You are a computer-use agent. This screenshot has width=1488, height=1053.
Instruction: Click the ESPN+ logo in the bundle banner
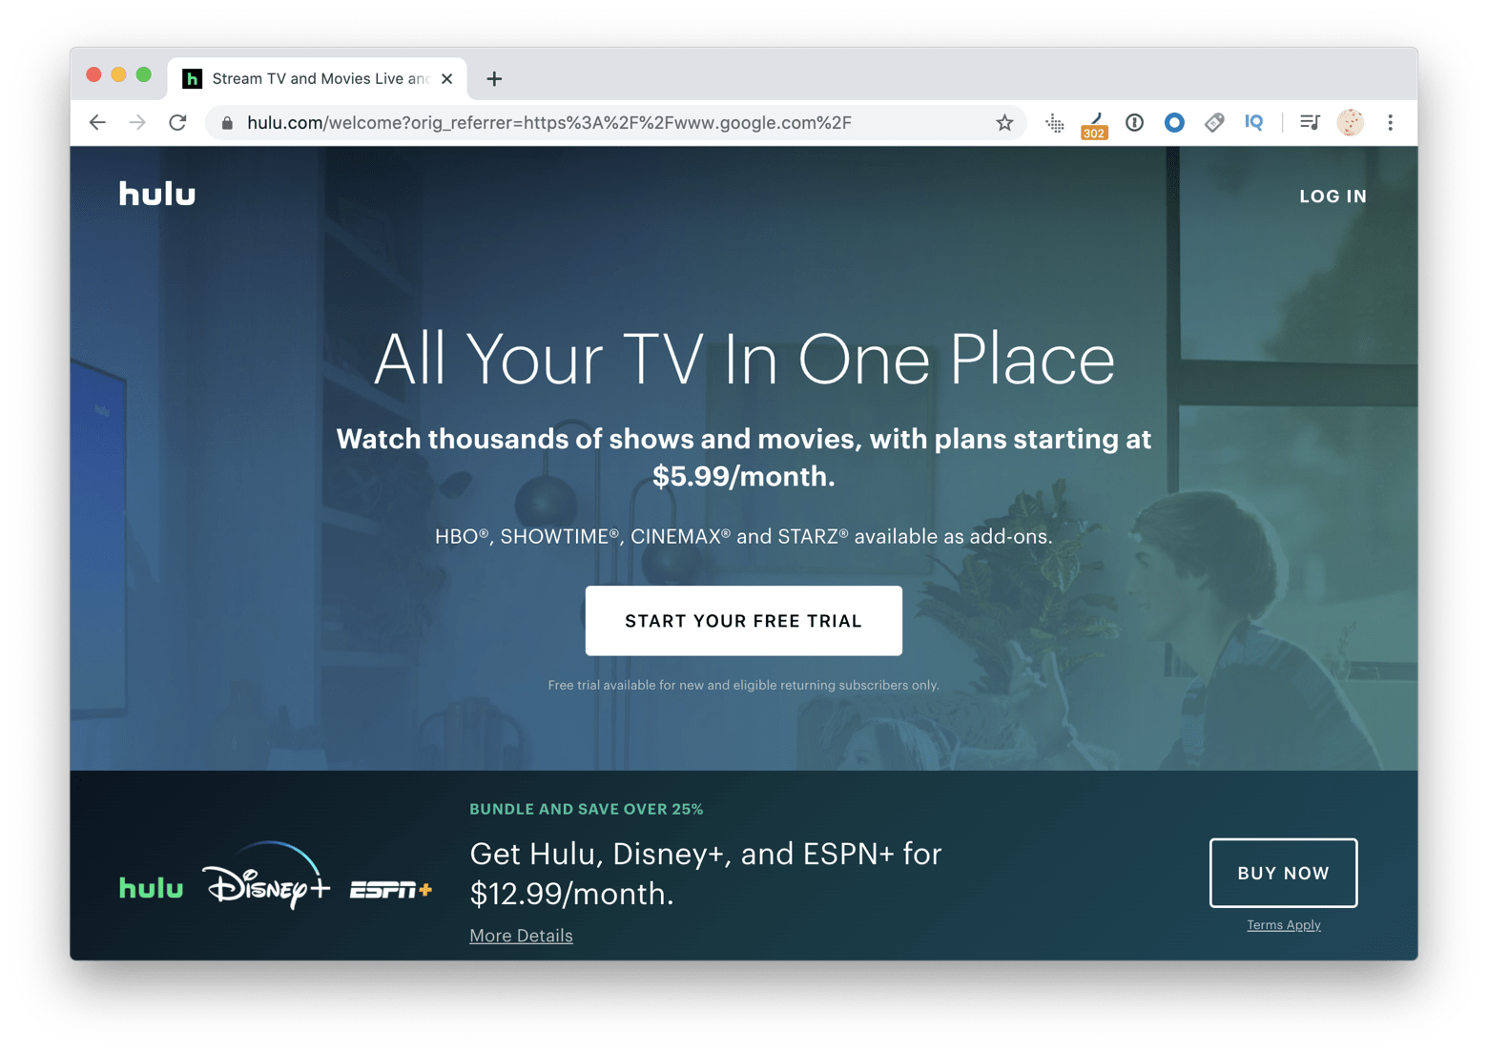coord(391,890)
